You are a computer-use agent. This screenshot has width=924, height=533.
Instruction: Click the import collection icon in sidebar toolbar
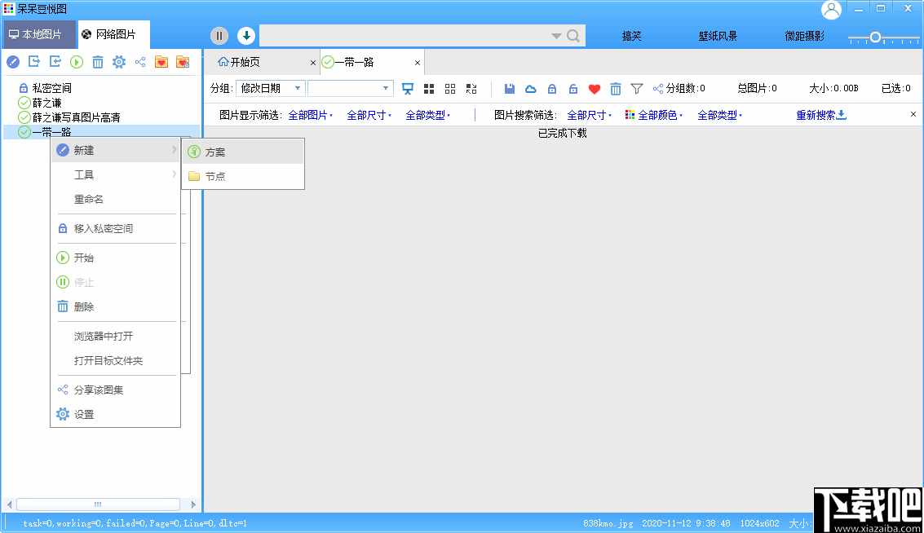55,61
